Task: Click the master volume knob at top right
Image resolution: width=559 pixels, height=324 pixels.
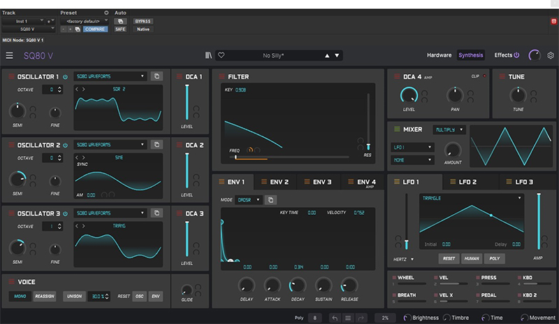Action: [x=535, y=55]
